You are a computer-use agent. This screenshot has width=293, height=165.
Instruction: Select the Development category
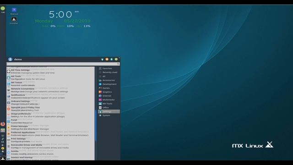[x=109, y=84]
